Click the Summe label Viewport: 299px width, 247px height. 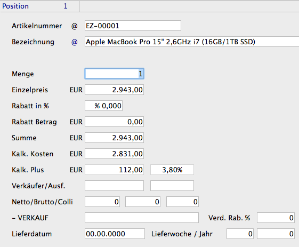point(24,138)
